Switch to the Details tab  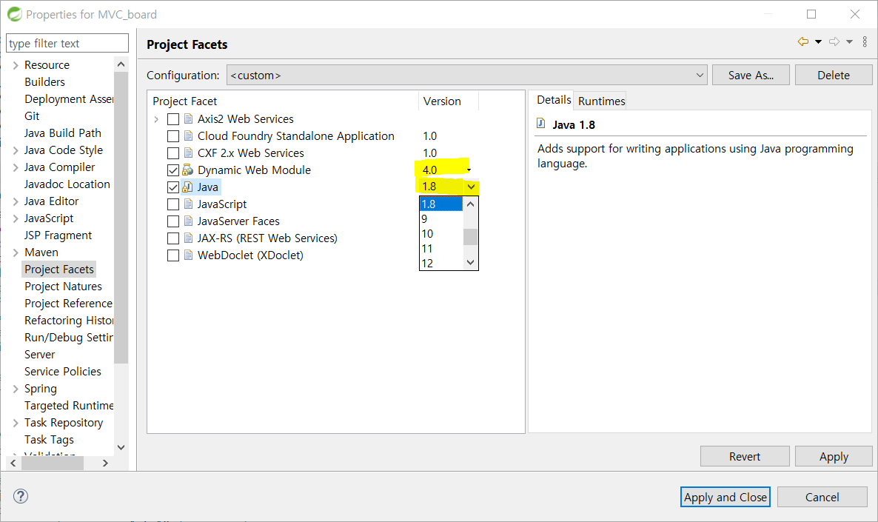pos(554,100)
